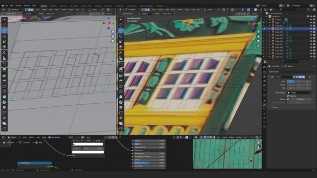Open the Image menu in image editor header
The height and width of the screenshot is (178, 317).
tap(239, 137)
